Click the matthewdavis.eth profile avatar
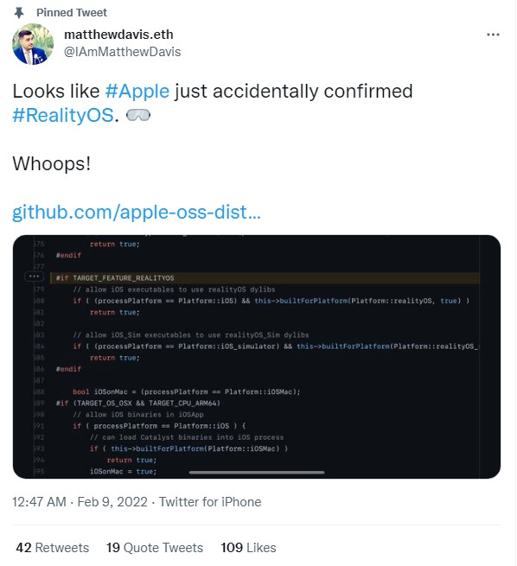 point(33,44)
